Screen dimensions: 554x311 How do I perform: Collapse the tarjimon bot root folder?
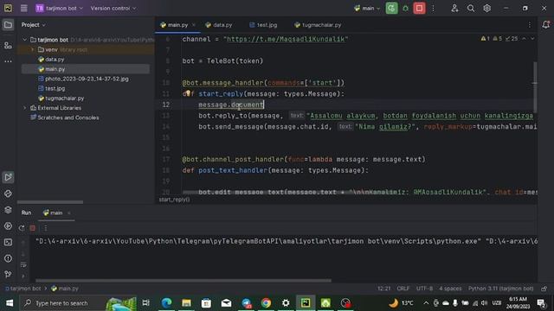[25, 40]
